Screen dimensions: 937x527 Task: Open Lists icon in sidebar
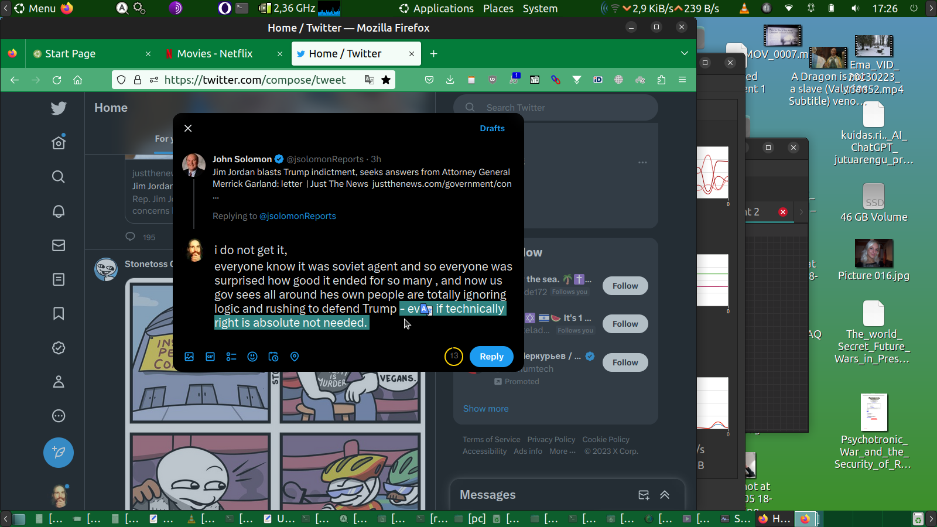pyautogui.click(x=59, y=279)
